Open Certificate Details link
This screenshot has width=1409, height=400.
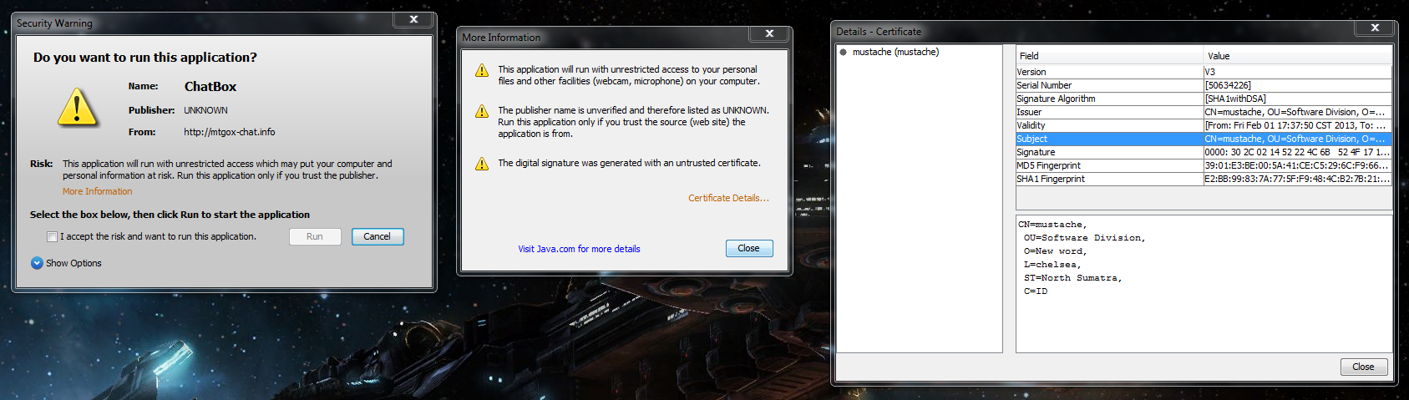(728, 198)
